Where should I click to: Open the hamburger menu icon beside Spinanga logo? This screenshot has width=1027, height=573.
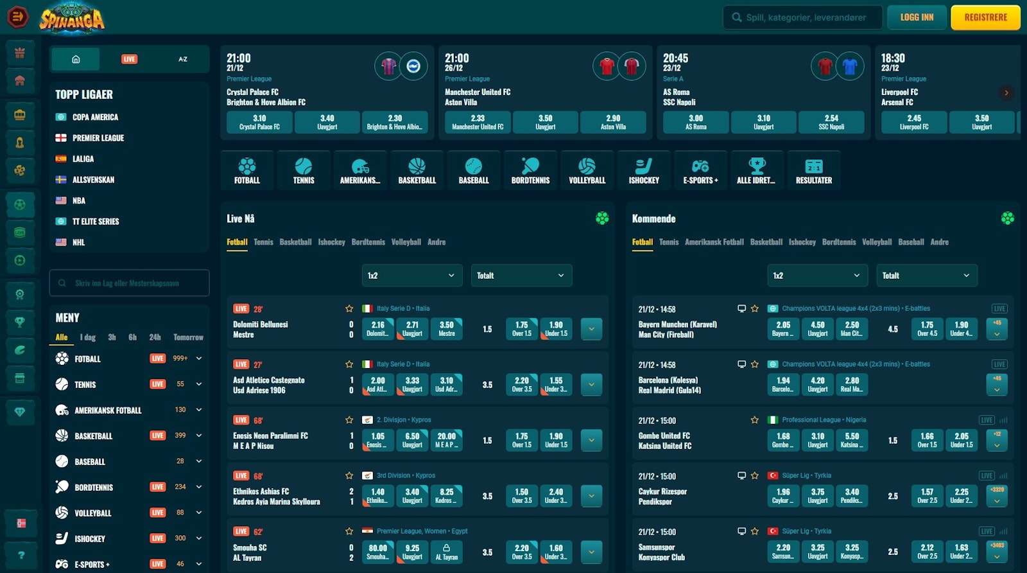tap(17, 17)
